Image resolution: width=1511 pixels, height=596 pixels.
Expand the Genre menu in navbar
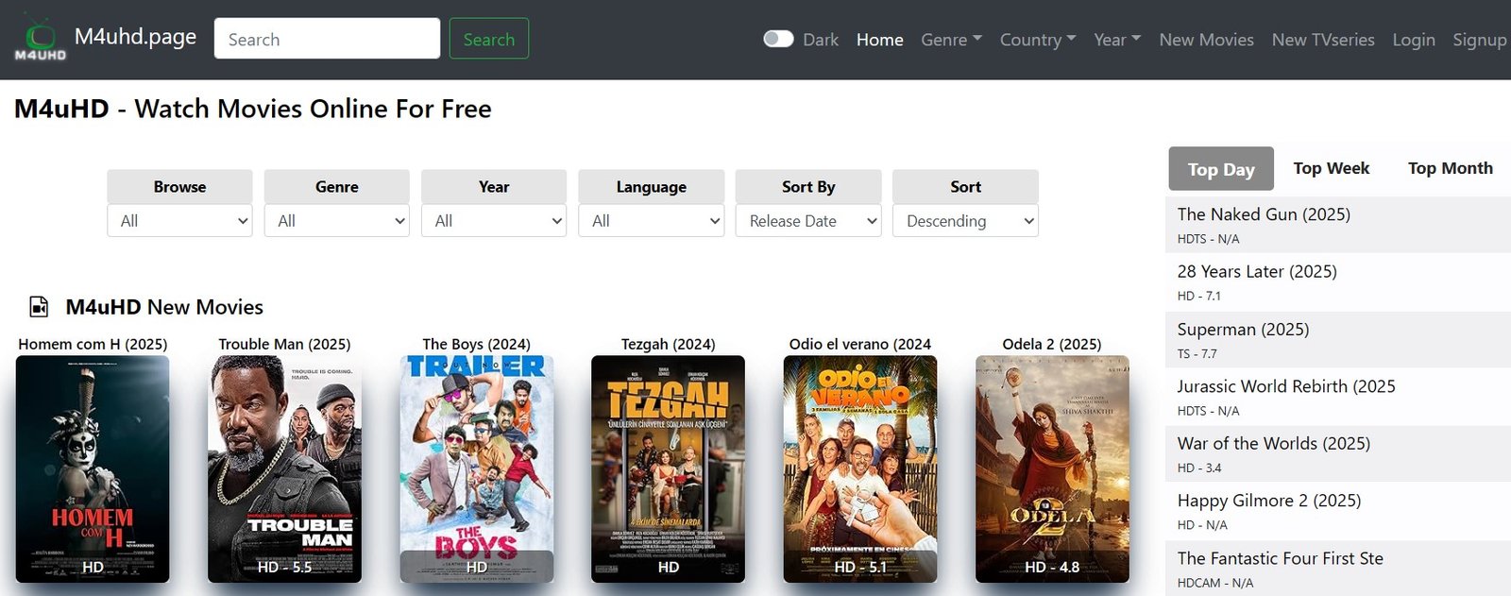(951, 40)
